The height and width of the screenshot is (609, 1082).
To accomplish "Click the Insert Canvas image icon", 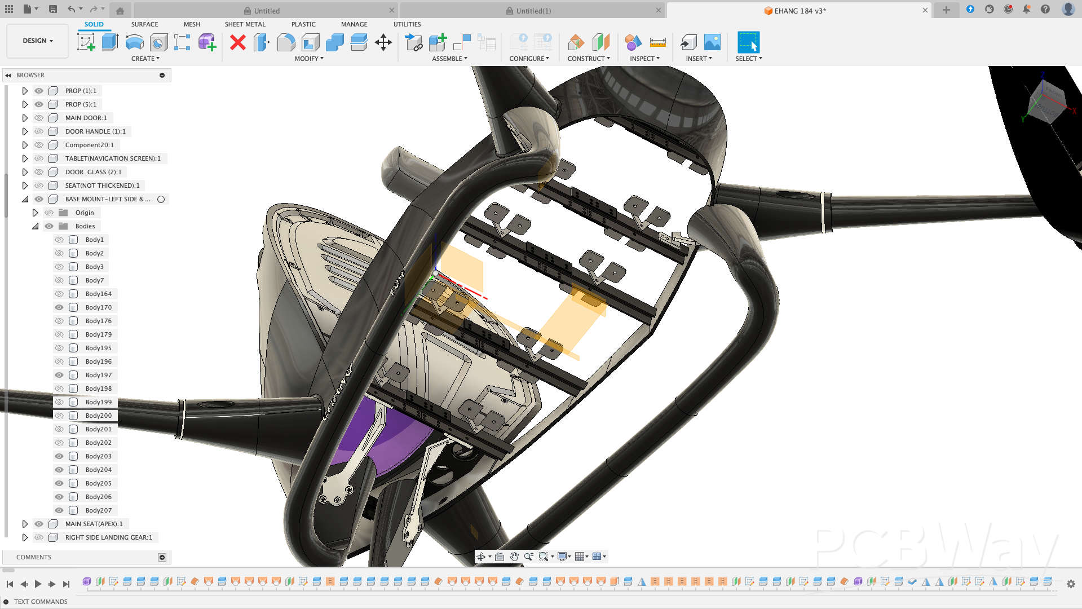I will [x=712, y=42].
